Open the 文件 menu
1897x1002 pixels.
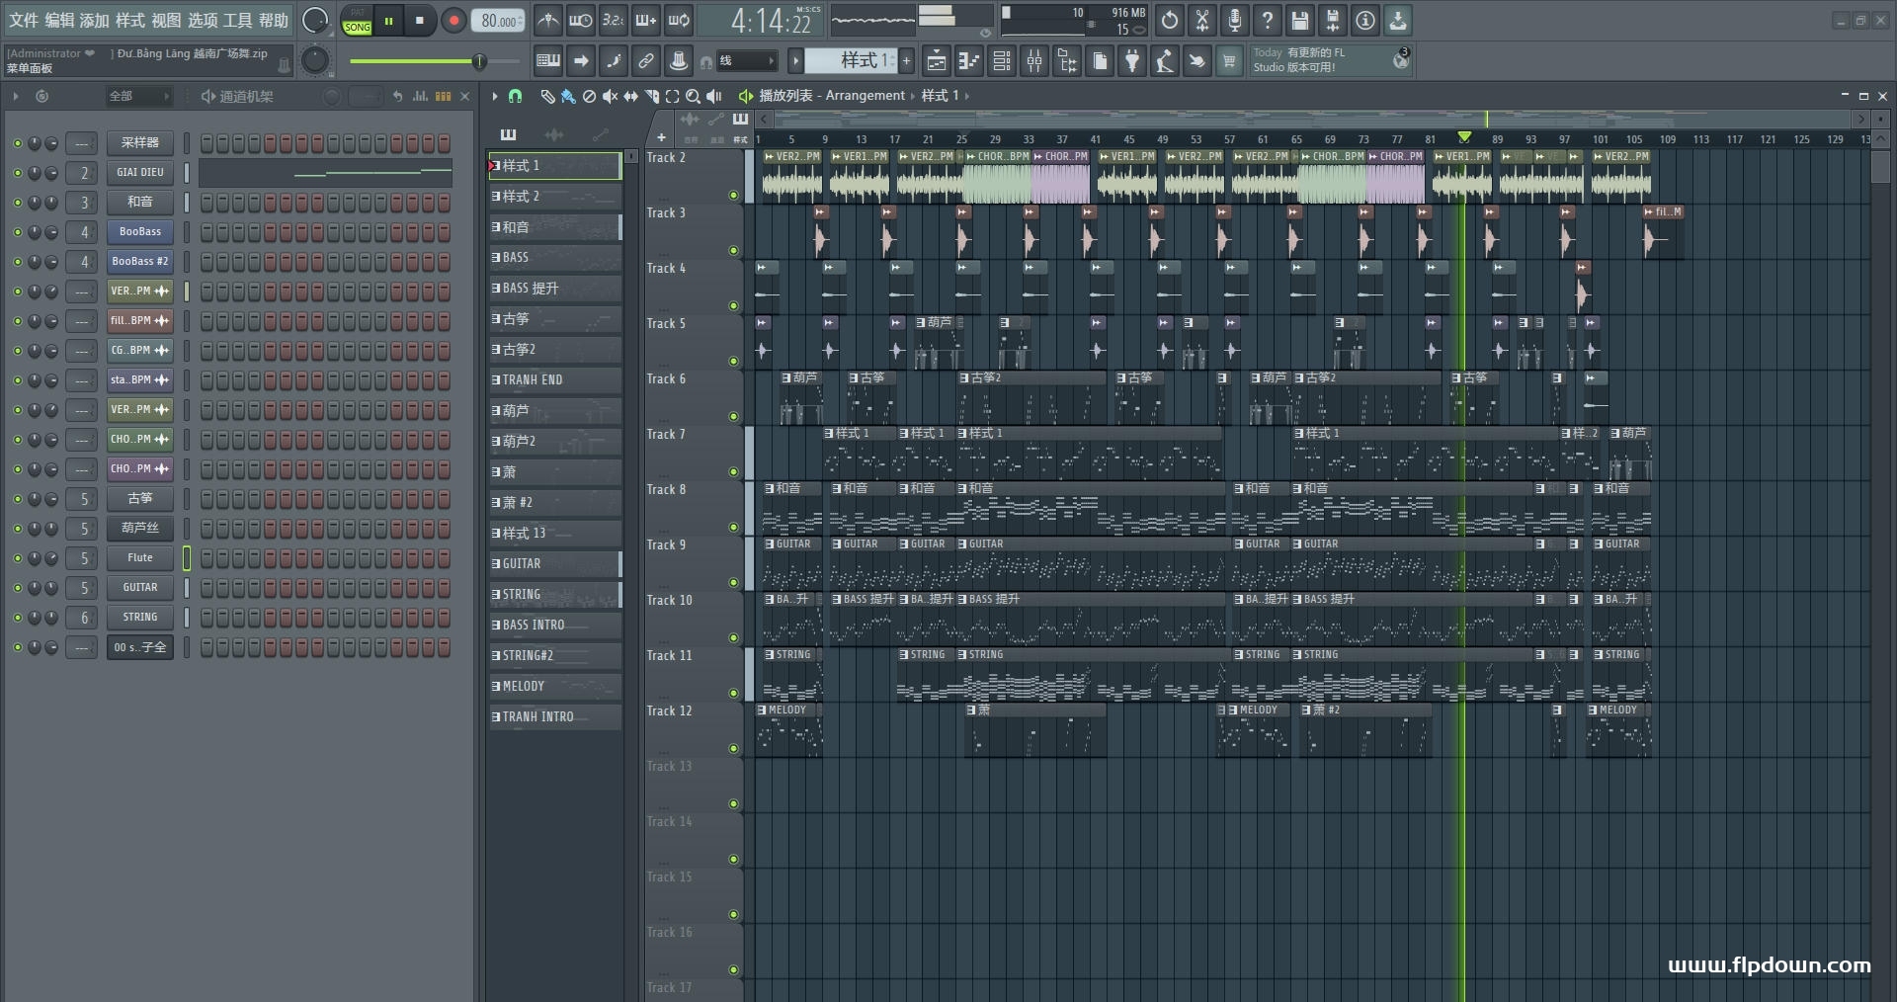(x=24, y=20)
